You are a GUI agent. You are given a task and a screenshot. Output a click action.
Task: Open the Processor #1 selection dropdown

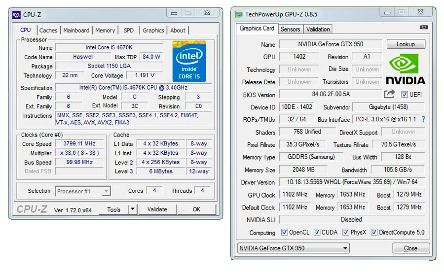[x=83, y=191]
